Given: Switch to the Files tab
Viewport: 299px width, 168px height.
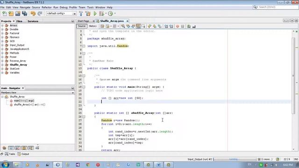Looking at the screenshot, I should [19, 21].
